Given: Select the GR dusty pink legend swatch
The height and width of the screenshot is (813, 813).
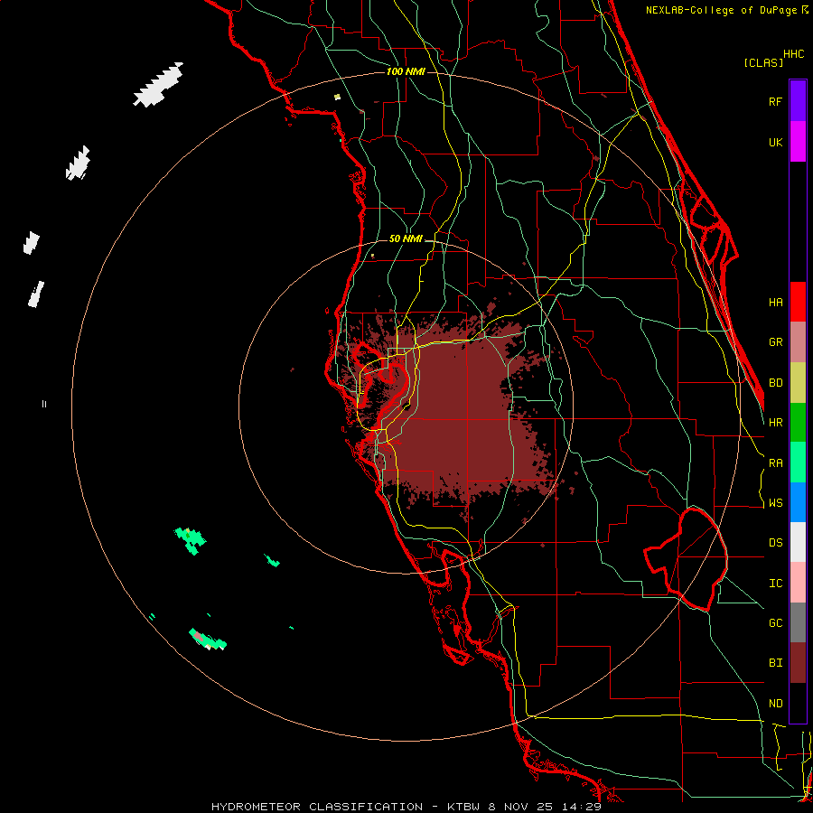Looking at the screenshot, I should point(798,342).
